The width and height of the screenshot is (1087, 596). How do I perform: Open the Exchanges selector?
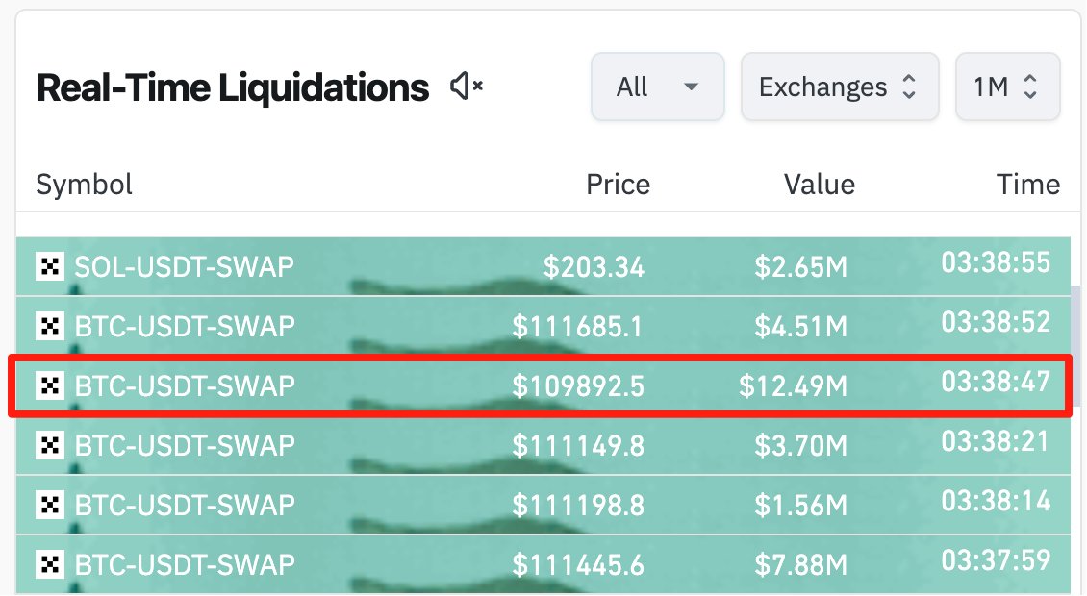tap(840, 87)
